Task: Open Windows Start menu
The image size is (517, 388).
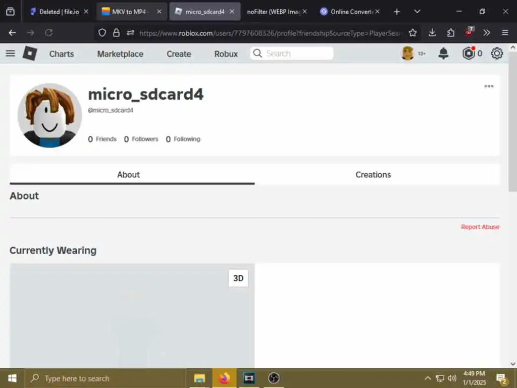Action: click(x=12, y=378)
